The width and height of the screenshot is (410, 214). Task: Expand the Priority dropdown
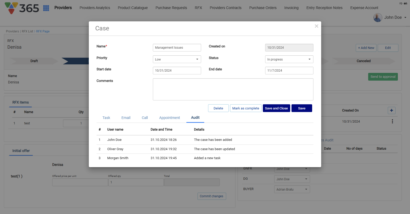(177, 59)
